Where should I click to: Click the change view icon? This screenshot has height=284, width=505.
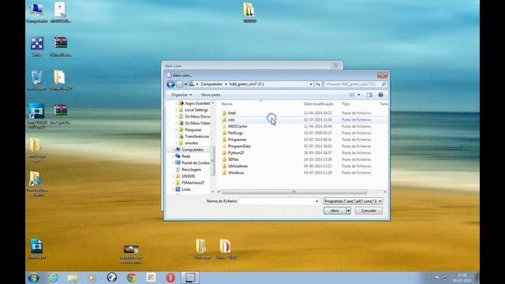(352, 95)
